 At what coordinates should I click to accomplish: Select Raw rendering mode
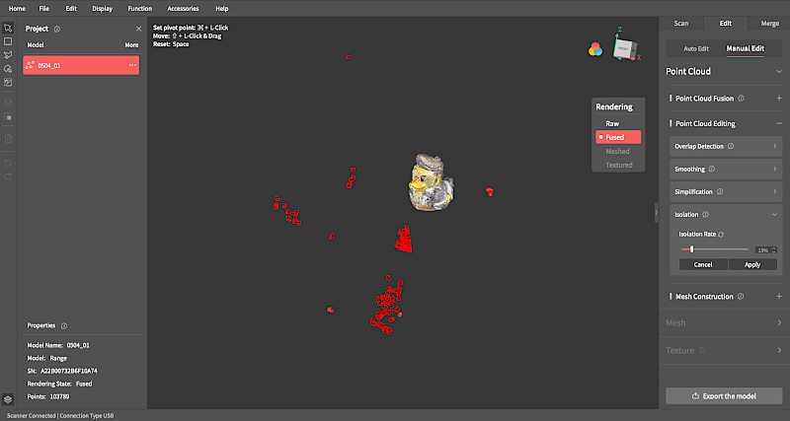(x=612, y=123)
